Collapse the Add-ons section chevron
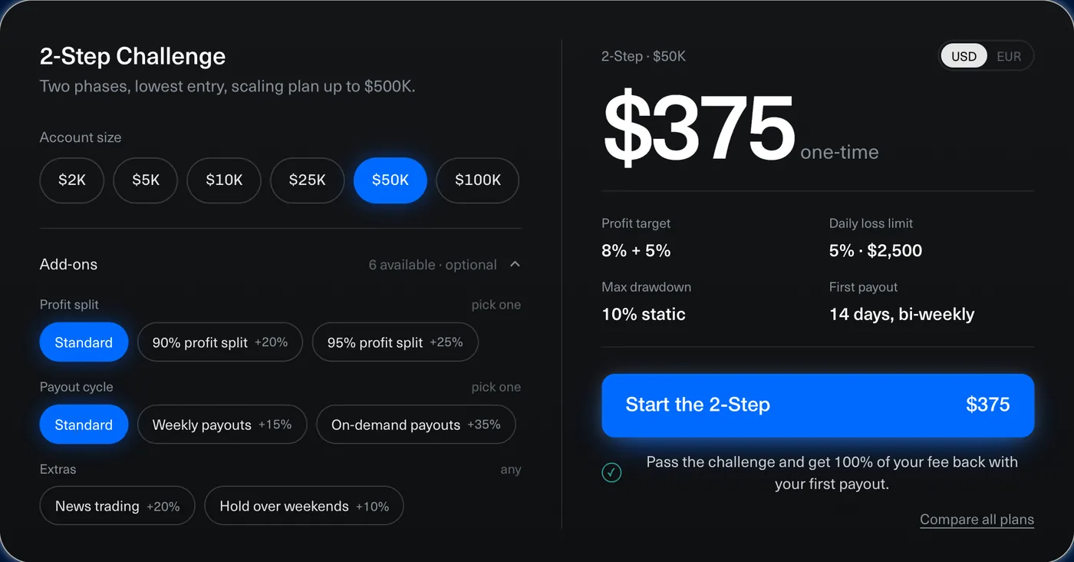 (515, 264)
